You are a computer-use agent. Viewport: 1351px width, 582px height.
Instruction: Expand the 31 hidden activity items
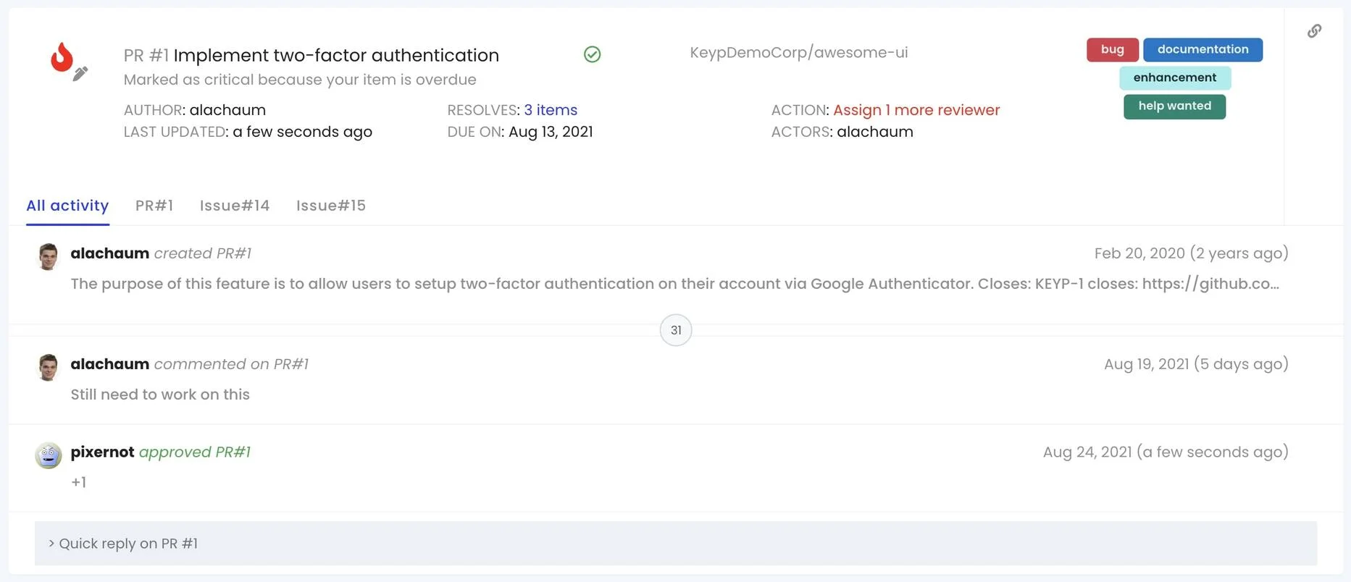coord(676,330)
